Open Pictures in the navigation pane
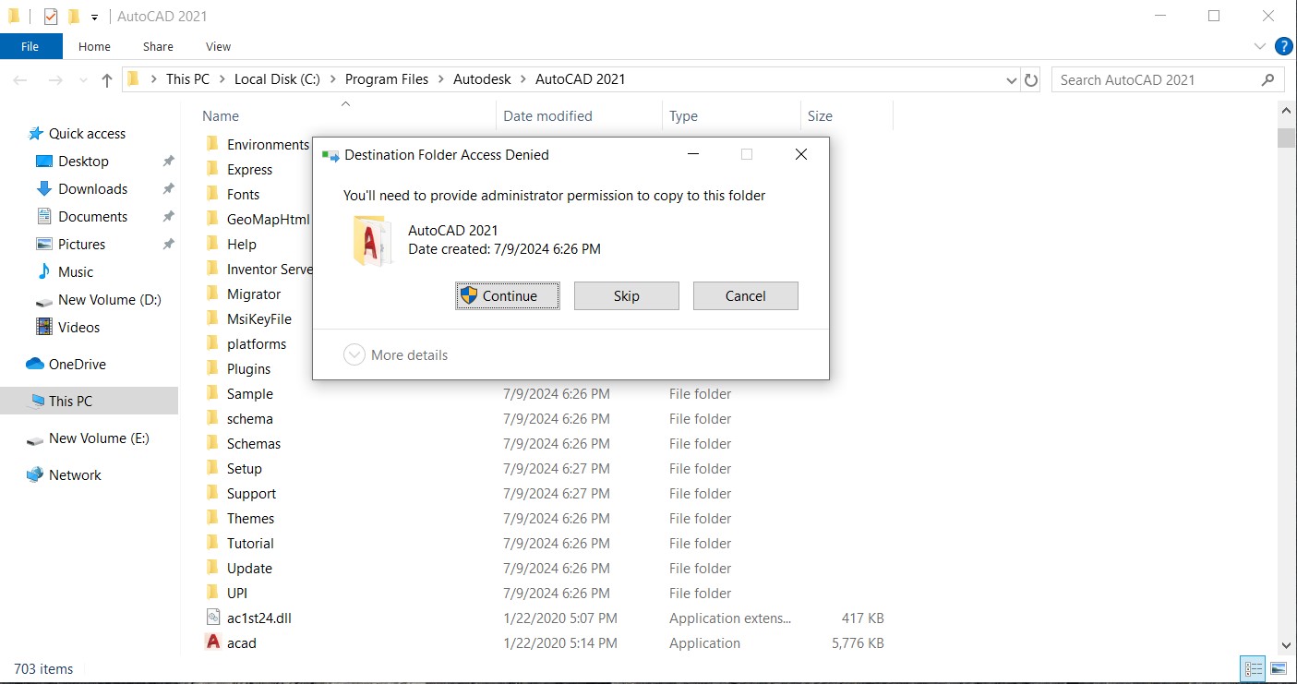This screenshot has height=684, width=1297. tap(81, 245)
